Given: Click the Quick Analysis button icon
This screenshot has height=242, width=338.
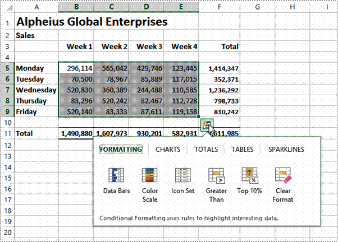Looking at the screenshot, I should [x=207, y=125].
